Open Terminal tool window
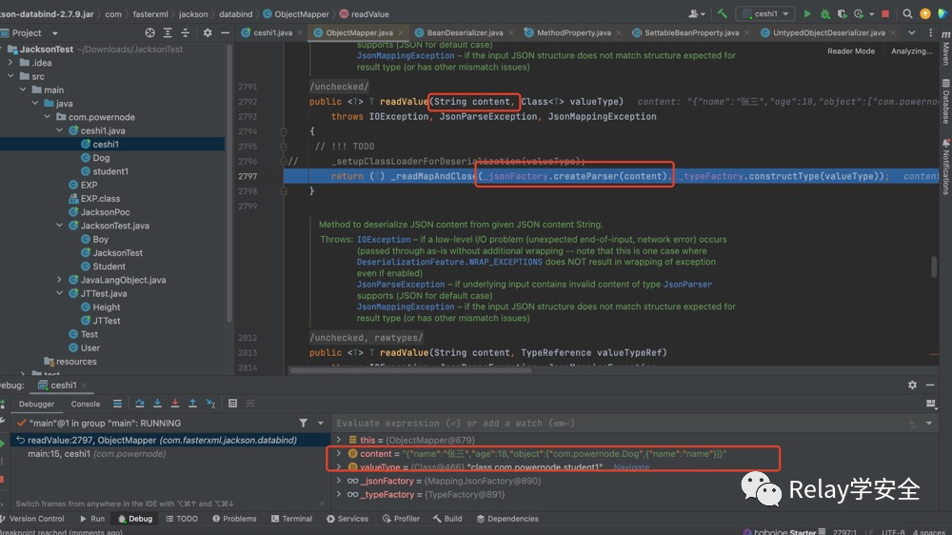This screenshot has height=535, width=952. coord(292,519)
